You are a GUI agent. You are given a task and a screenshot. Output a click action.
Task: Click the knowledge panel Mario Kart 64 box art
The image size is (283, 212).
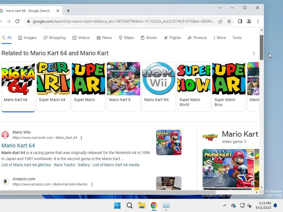click(228, 168)
